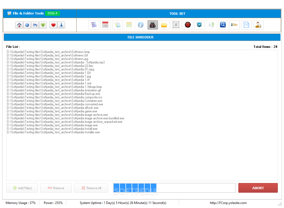Open the blue torn image file tool

pos(246,25)
